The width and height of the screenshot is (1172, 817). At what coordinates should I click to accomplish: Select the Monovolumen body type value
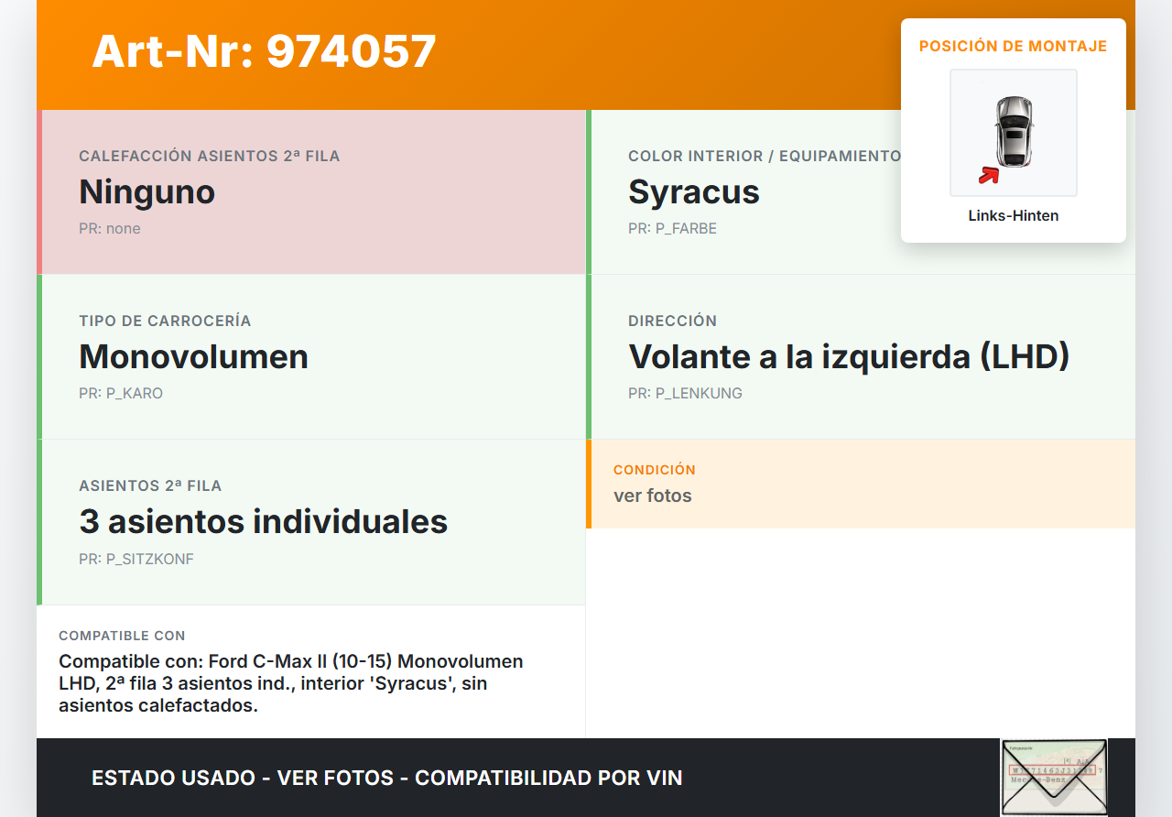click(x=193, y=356)
